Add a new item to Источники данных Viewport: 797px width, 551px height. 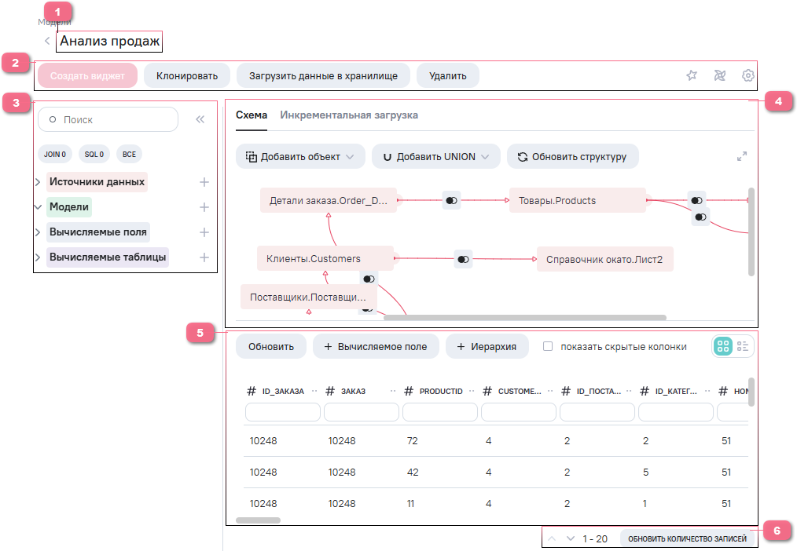(204, 182)
